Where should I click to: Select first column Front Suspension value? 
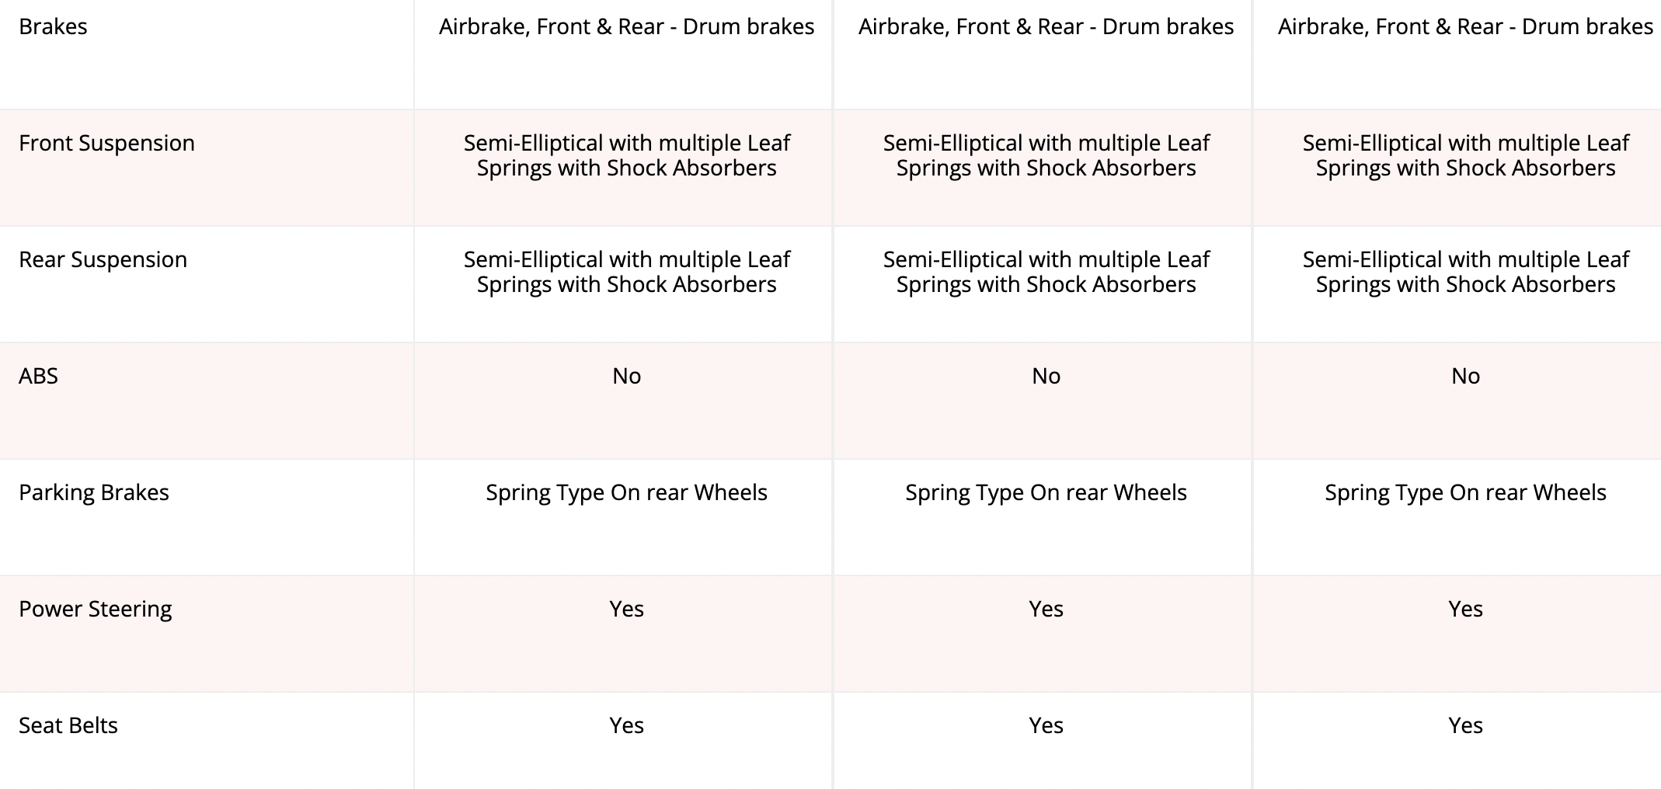[626, 155]
